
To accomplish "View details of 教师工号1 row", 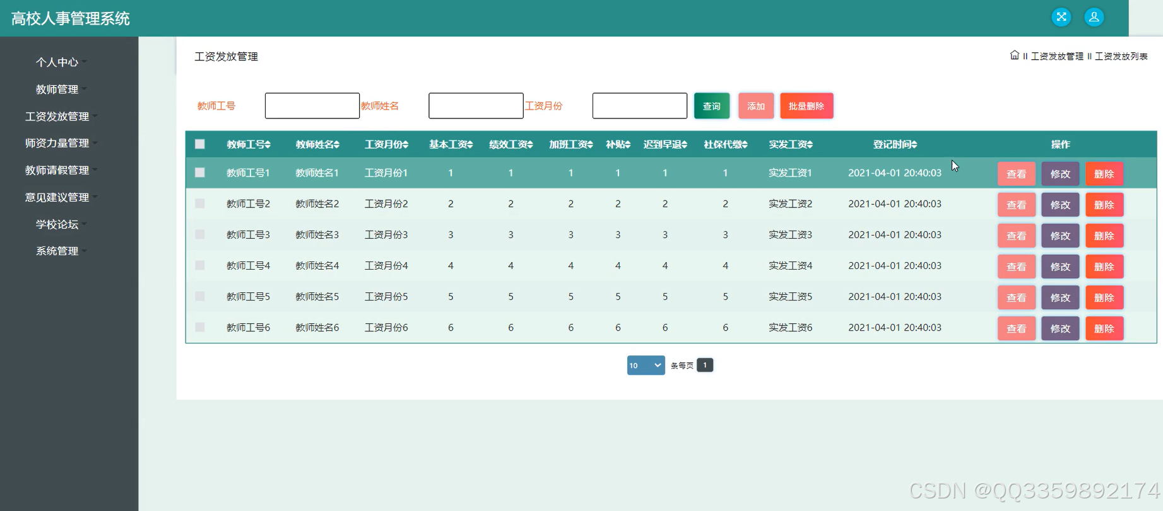I will tap(1016, 174).
